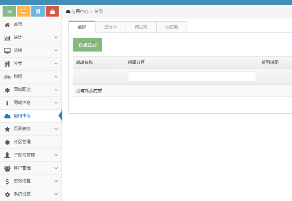292x201 pixels.
Task: Expand the 统计 menu chevron
Action: pos(56,38)
